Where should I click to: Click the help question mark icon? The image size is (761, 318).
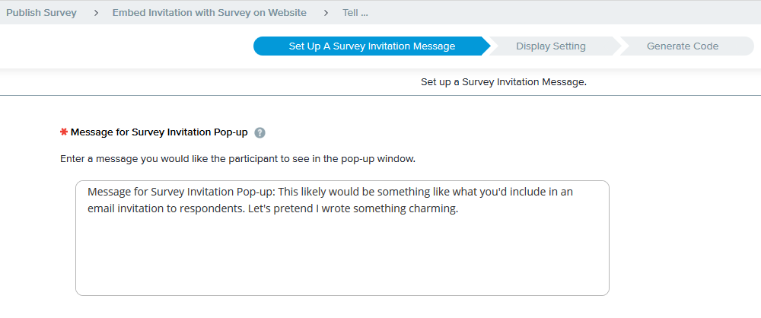click(260, 132)
